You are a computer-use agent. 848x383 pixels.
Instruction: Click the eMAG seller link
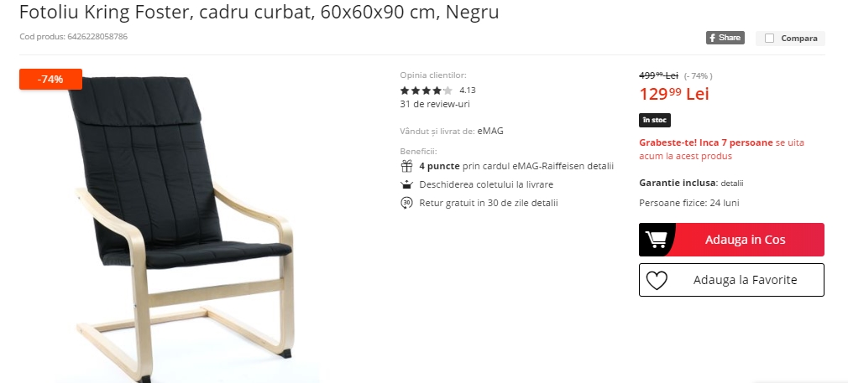point(490,131)
